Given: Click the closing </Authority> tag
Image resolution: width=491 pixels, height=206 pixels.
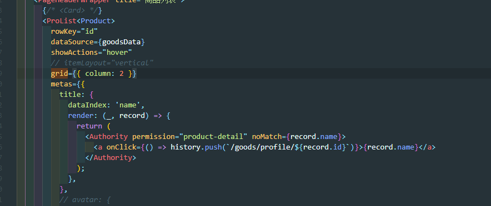Looking at the screenshot, I should coord(111,158).
